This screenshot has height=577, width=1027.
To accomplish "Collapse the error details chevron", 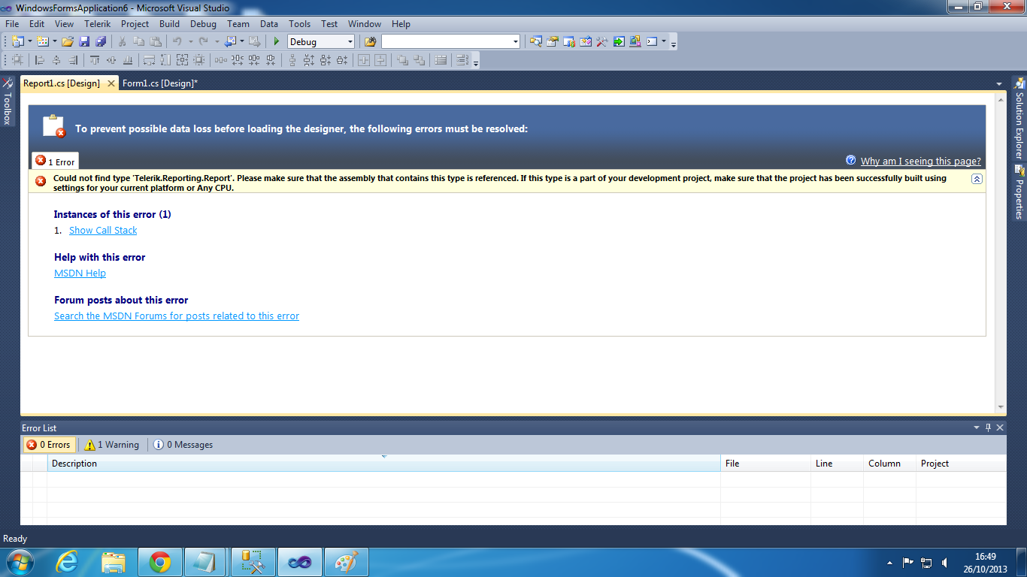I will [x=977, y=179].
